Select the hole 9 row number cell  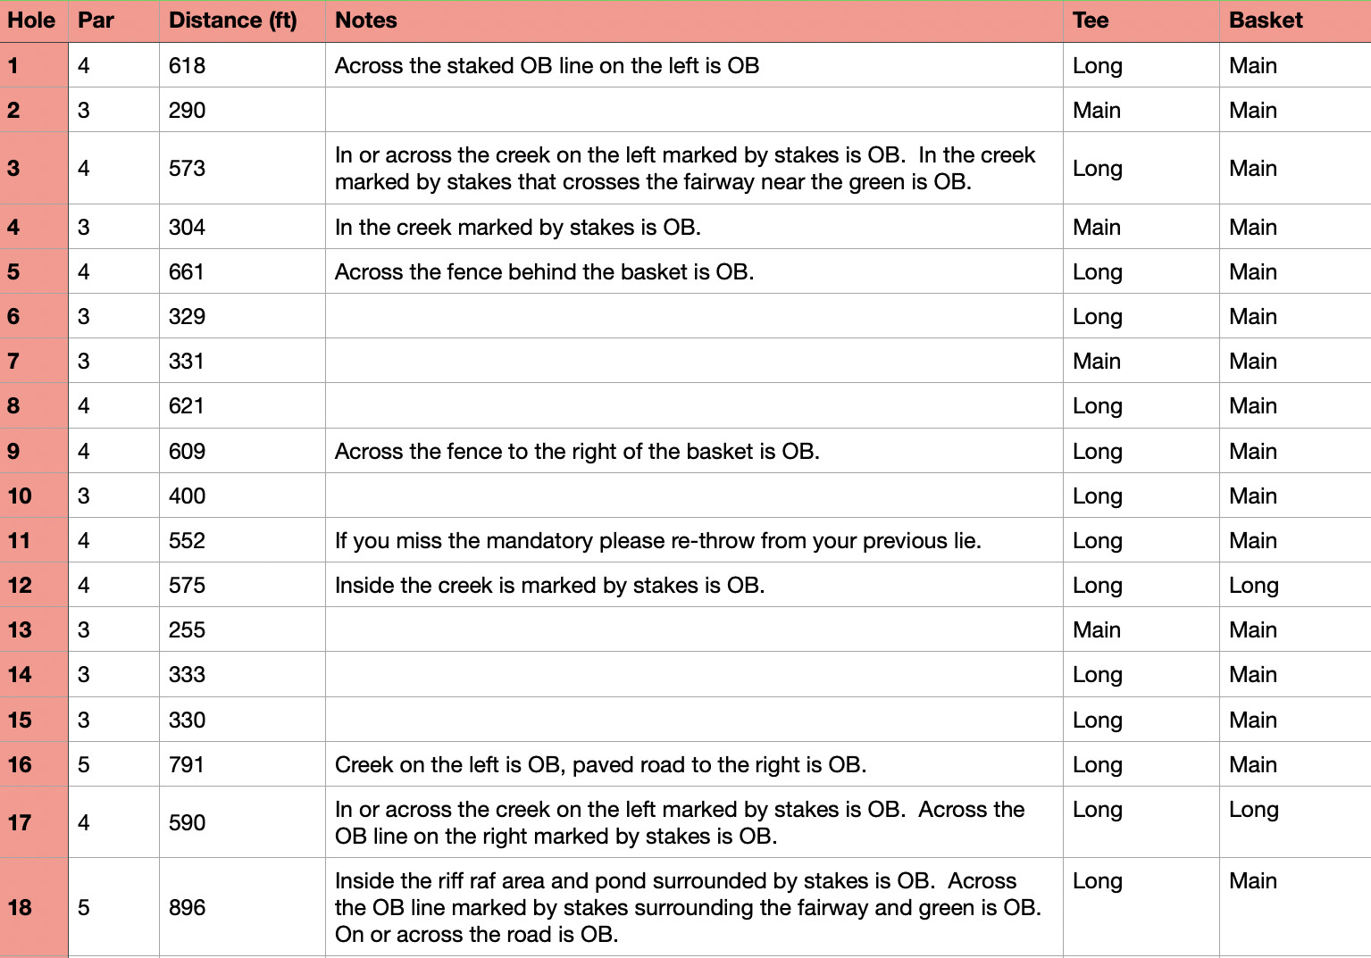[x=14, y=451]
